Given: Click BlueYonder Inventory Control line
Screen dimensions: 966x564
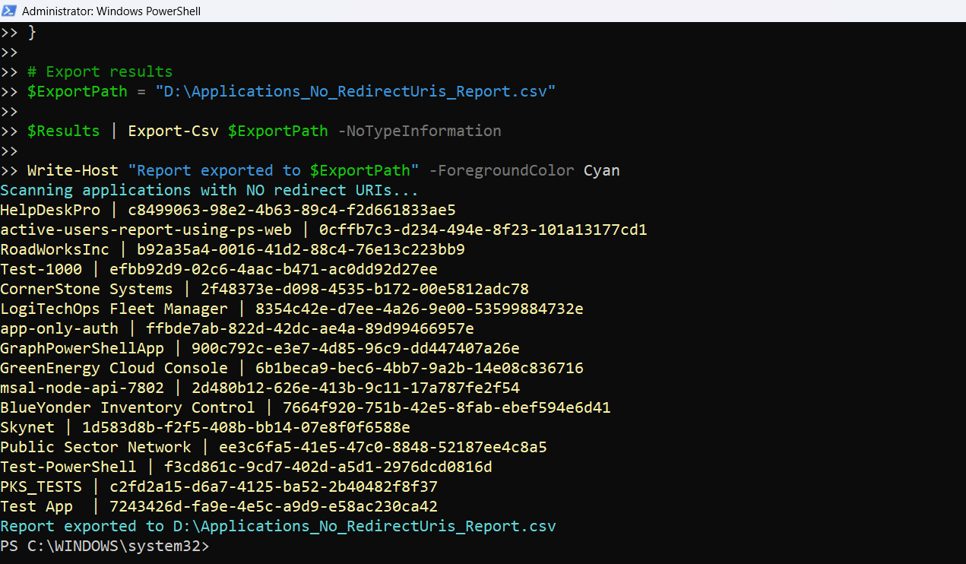Looking at the screenshot, I should 305,407.
